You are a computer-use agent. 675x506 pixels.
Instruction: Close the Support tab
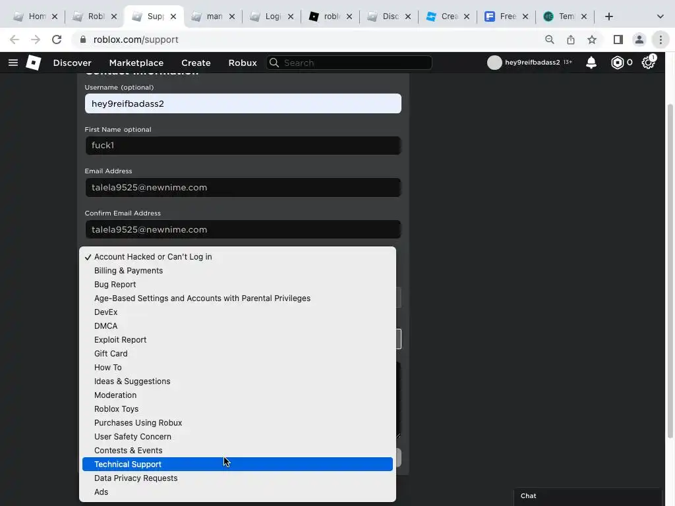coord(173,16)
